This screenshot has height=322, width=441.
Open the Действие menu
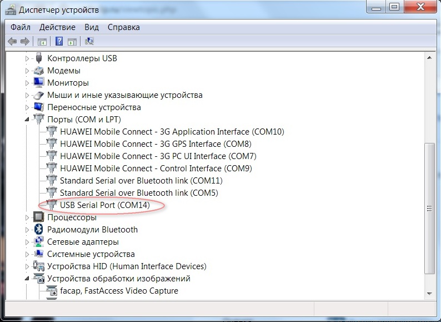click(57, 27)
